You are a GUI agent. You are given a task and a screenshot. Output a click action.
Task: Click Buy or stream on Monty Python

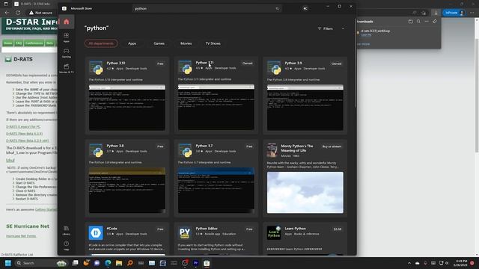[x=332, y=146]
